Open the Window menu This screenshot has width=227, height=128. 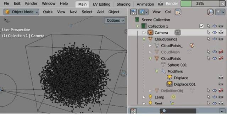(x=49, y=4)
